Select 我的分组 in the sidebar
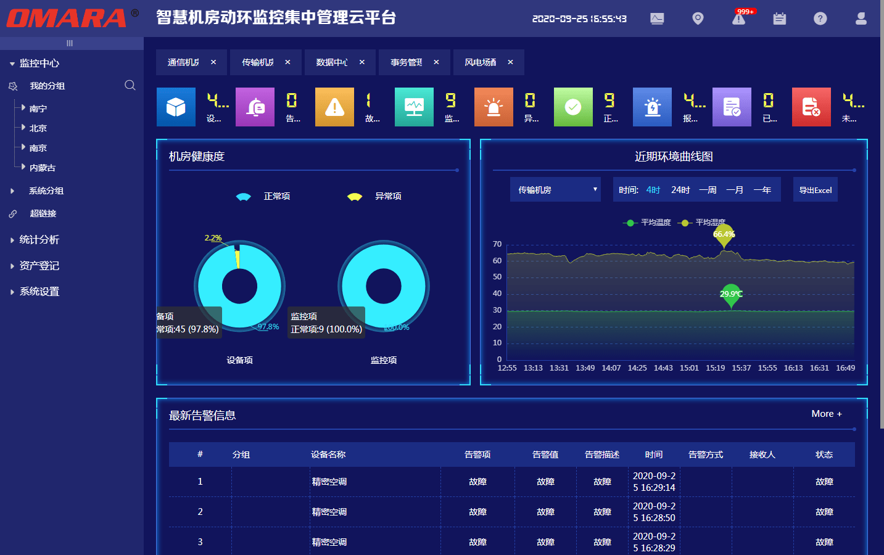The width and height of the screenshot is (884, 555). [x=48, y=86]
